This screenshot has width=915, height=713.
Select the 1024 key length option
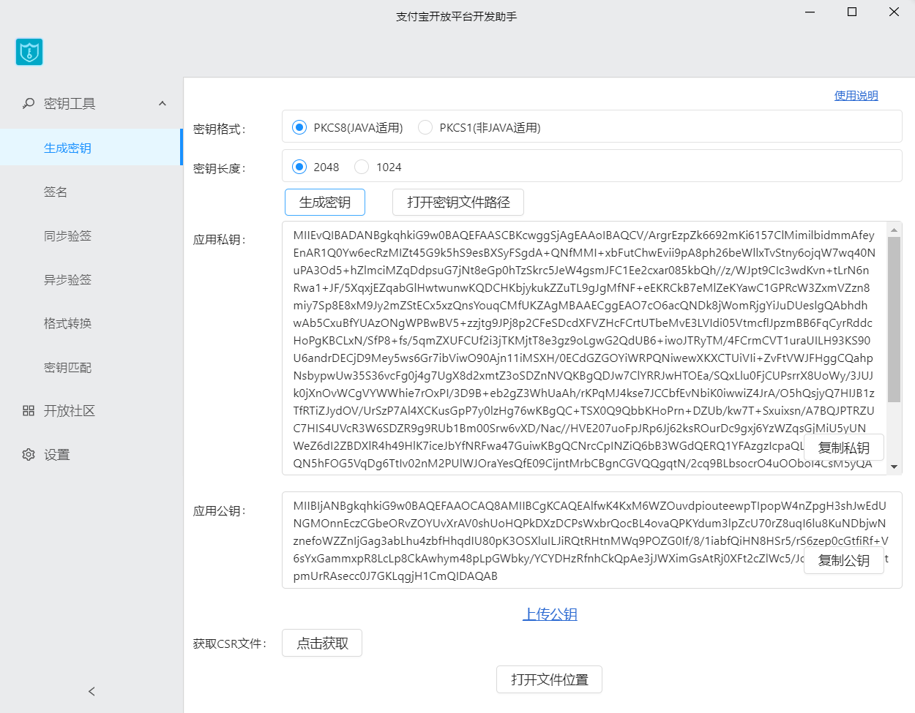(362, 167)
